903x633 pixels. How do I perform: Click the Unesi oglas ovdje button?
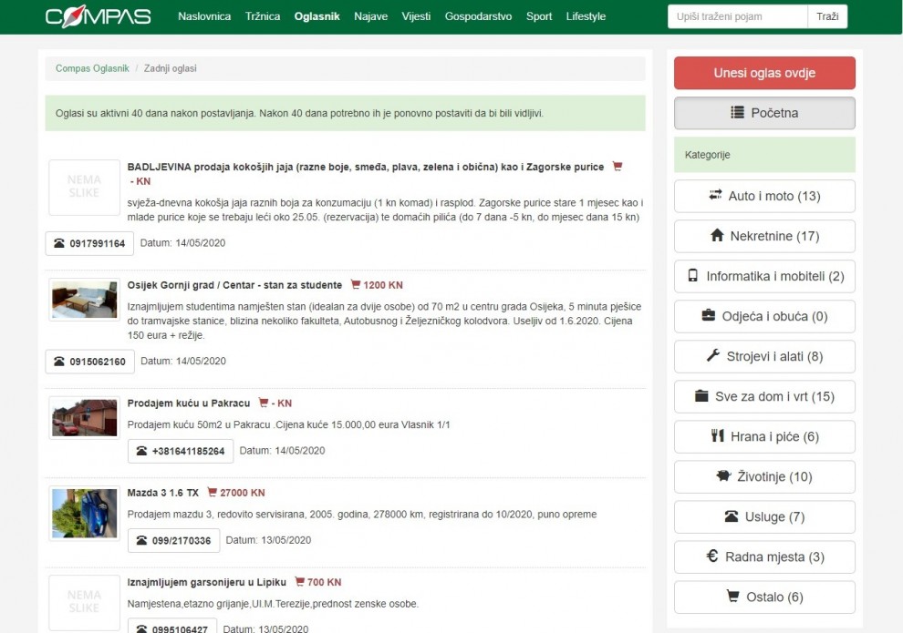(764, 73)
